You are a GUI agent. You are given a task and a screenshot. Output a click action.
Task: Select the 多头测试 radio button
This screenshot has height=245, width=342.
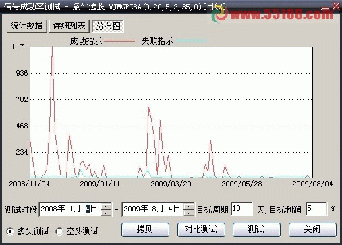click(10, 232)
